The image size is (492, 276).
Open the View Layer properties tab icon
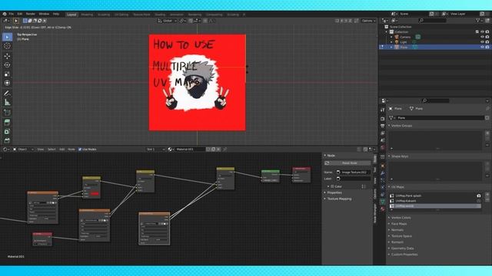click(383, 133)
